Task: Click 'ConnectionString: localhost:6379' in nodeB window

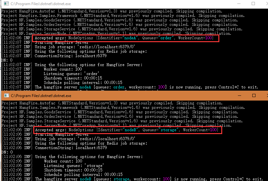Action: pyautogui.click(x=71, y=147)
